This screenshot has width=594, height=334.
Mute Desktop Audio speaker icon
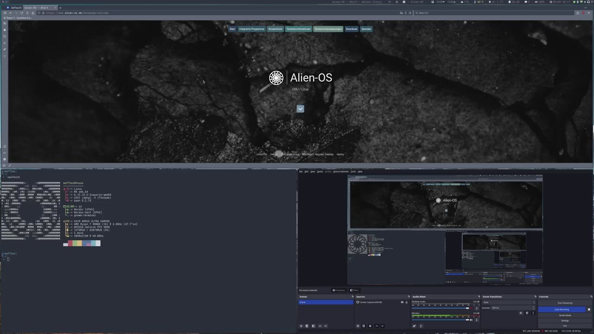click(471, 308)
